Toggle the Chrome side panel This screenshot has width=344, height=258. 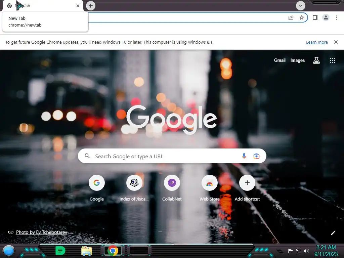click(315, 17)
